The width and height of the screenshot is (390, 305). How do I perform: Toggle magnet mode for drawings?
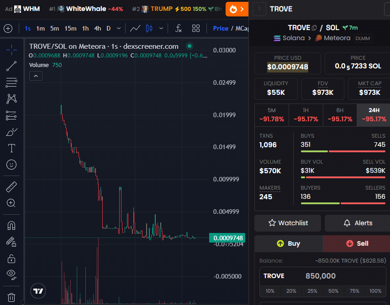[11, 225]
